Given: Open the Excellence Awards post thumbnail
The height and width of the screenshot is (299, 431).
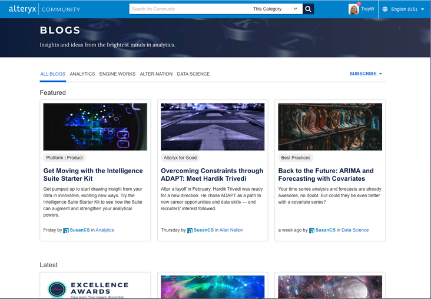Looking at the screenshot, I should coord(95,287).
